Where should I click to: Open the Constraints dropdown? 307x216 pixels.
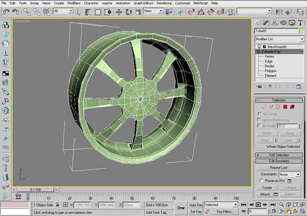(x=289, y=174)
